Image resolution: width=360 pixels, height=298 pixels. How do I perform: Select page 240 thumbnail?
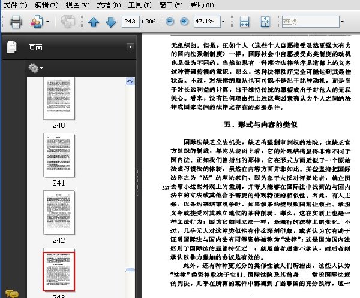(59, 98)
